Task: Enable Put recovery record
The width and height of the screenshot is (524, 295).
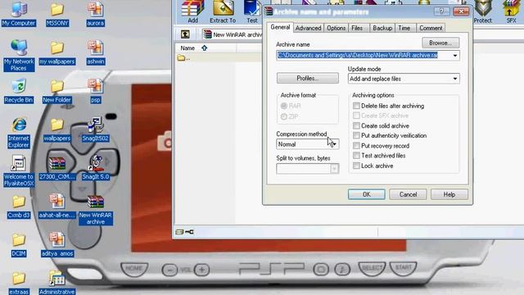Action: point(356,146)
